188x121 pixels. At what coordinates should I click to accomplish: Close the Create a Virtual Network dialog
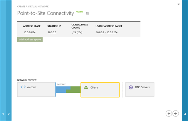click(x=178, y=4)
